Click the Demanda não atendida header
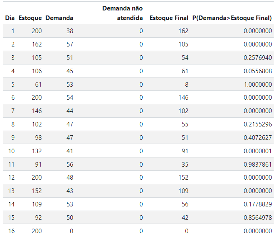Image resolution: width=277 pixels, height=237 pixels. pos(123,13)
